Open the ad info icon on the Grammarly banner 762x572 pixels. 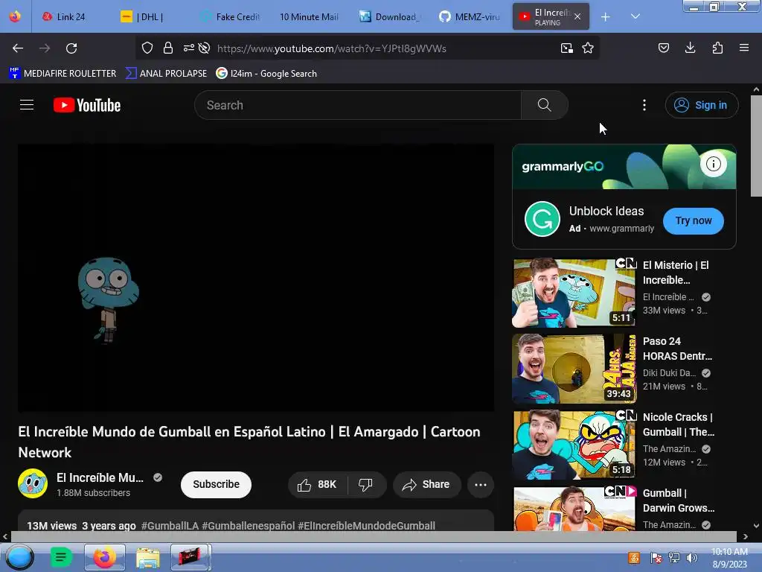click(x=714, y=164)
